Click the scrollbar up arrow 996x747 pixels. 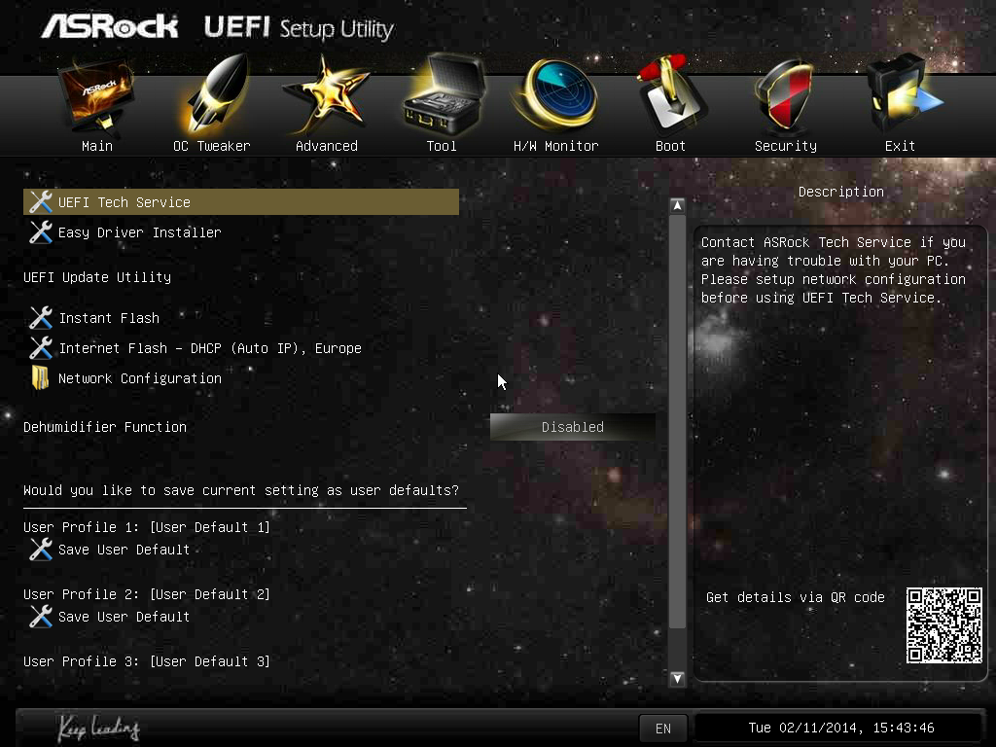(678, 205)
